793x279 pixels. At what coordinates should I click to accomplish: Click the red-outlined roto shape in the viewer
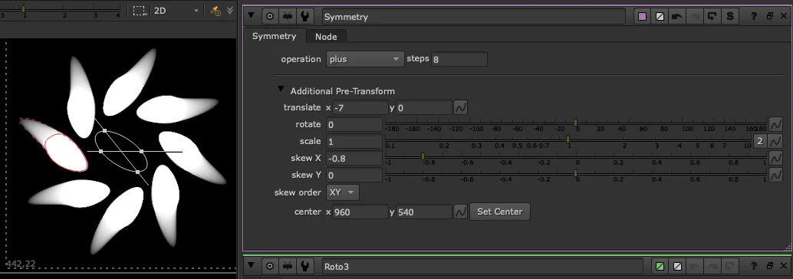66,153
